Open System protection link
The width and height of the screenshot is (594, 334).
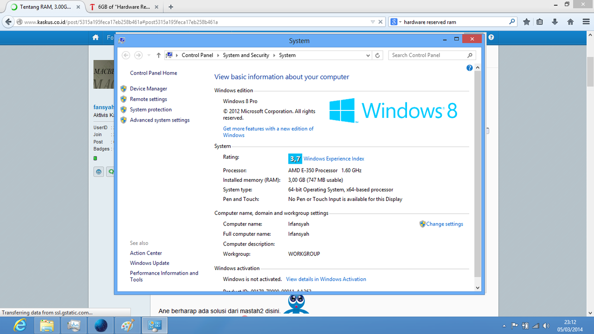151,109
